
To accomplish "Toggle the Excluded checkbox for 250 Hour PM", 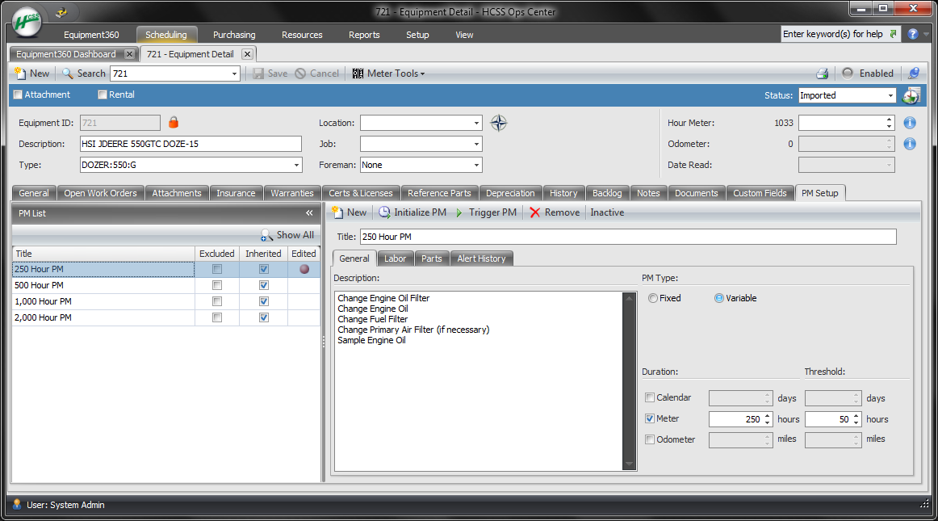I will pos(217,270).
